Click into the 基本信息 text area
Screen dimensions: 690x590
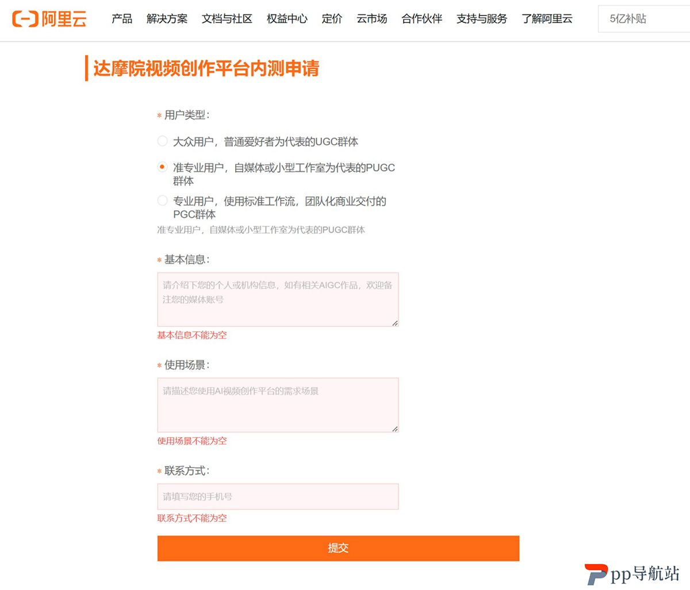click(278, 300)
